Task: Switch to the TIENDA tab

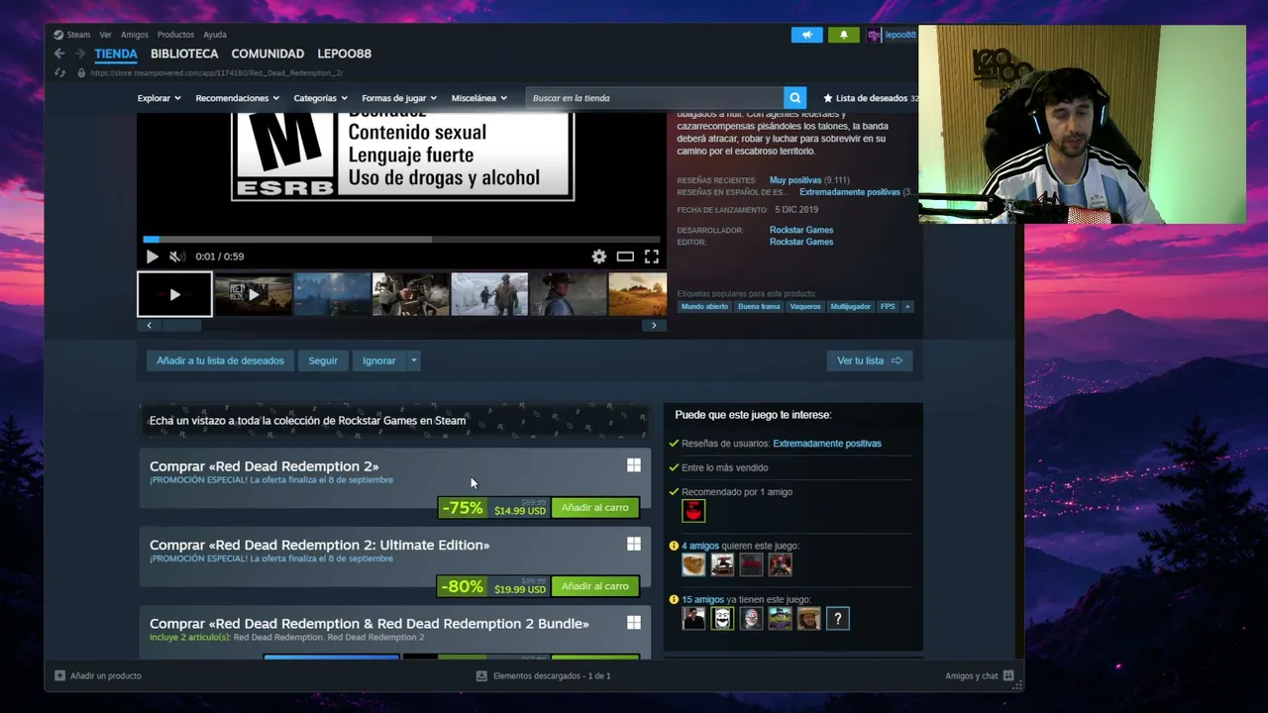Action: 116,54
